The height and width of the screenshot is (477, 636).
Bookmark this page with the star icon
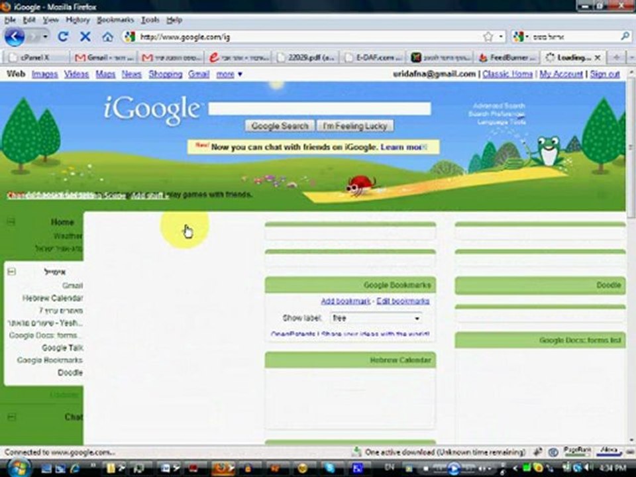488,37
